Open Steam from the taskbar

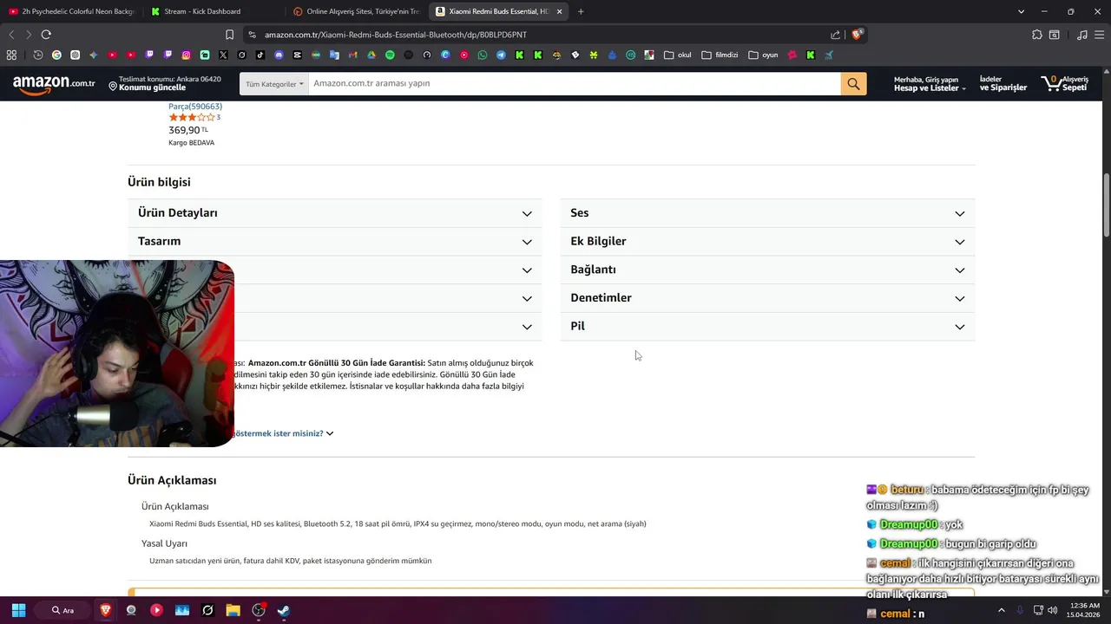(284, 610)
